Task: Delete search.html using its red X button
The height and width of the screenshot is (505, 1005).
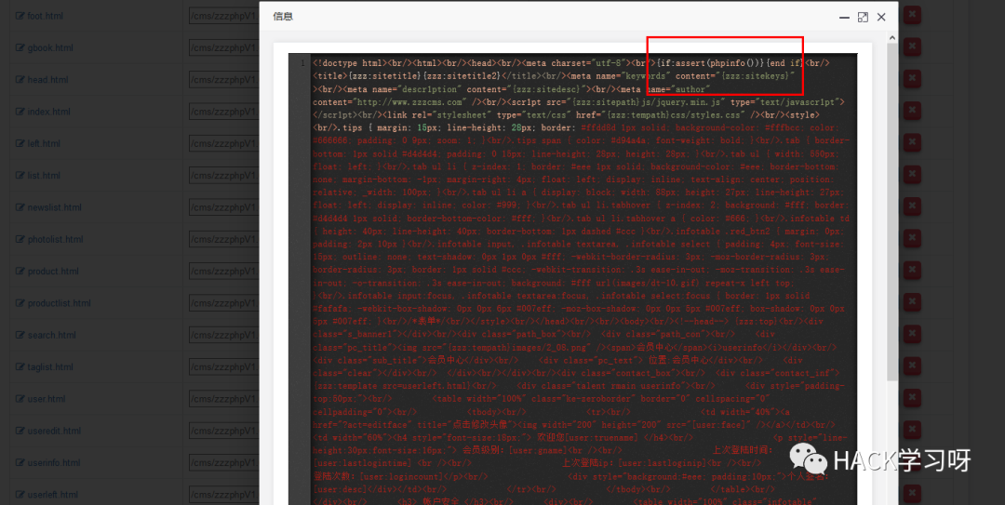Action: (x=912, y=335)
